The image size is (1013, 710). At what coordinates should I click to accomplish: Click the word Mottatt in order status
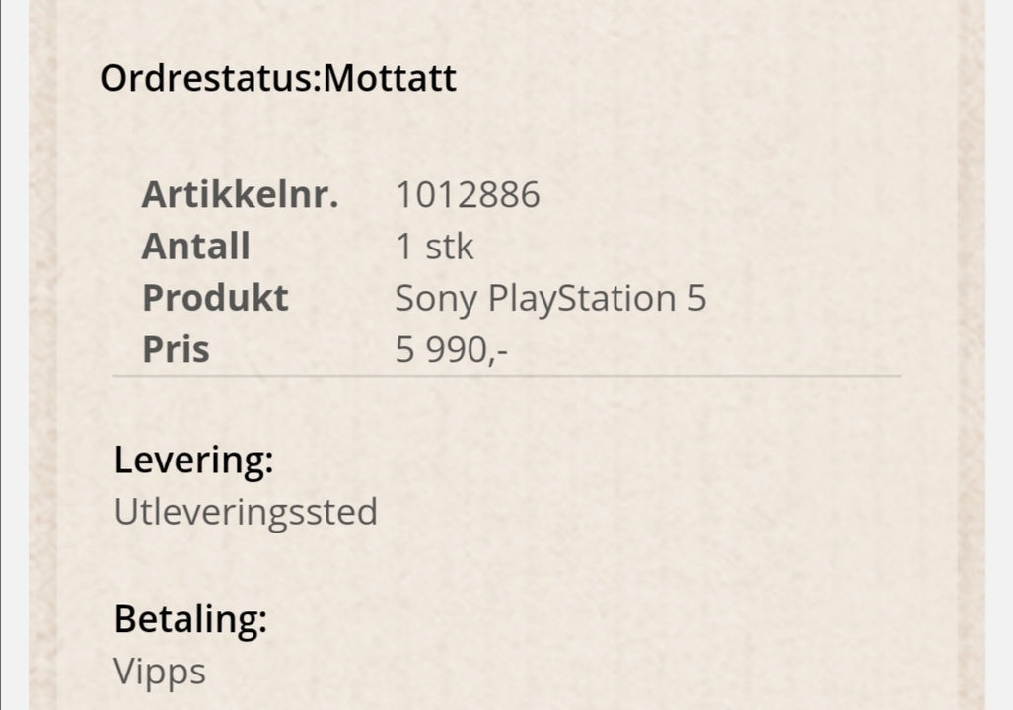tap(390, 79)
